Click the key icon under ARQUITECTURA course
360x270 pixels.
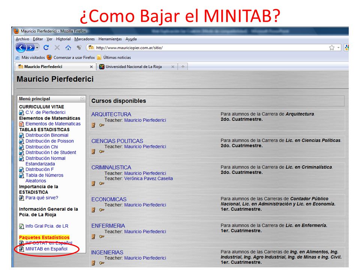pos(102,125)
